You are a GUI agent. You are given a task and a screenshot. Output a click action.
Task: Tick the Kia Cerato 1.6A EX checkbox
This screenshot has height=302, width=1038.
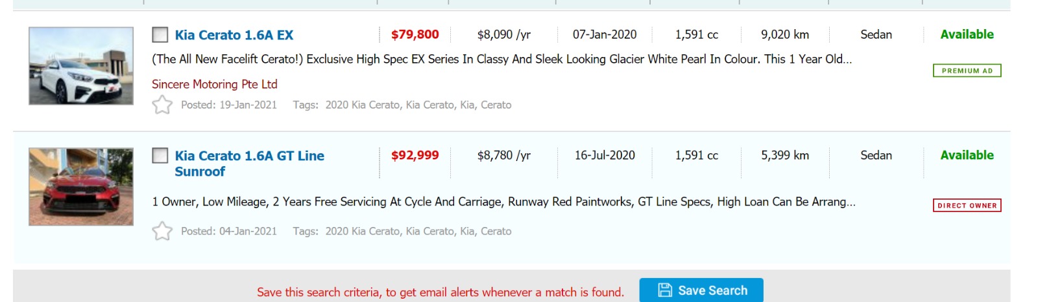[x=160, y=35]
